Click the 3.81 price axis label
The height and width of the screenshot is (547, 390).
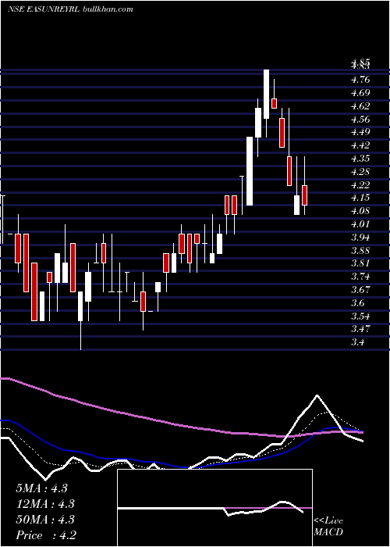(x=360, y=263)
